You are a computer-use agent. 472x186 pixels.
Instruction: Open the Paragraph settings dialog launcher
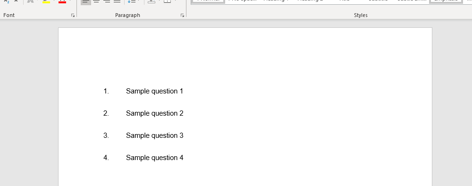click(x=182, y=16)
